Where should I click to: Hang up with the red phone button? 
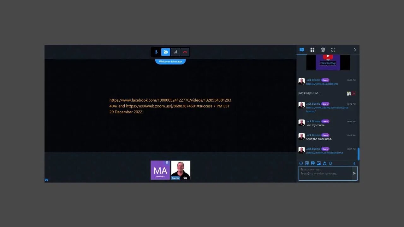pyautogui.click(x=185, y=52)
